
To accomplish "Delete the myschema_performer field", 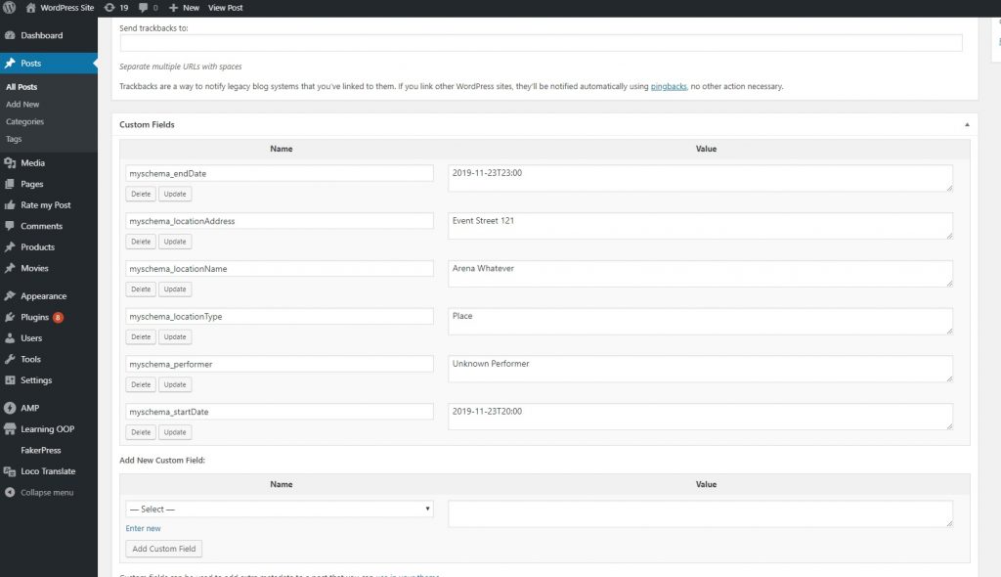I will pyautogui.click(x=141, y=384).
